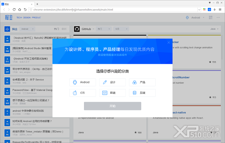Expand the GitHub source dropdown

(88, 29)
